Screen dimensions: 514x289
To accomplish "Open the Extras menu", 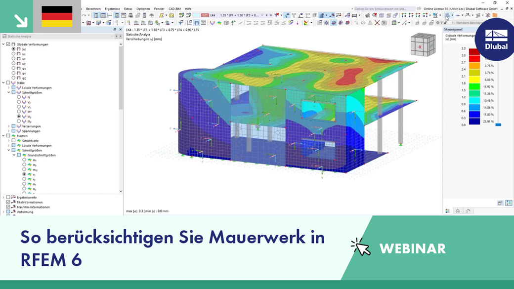I will pyautogui.click(x=128, y=9).
